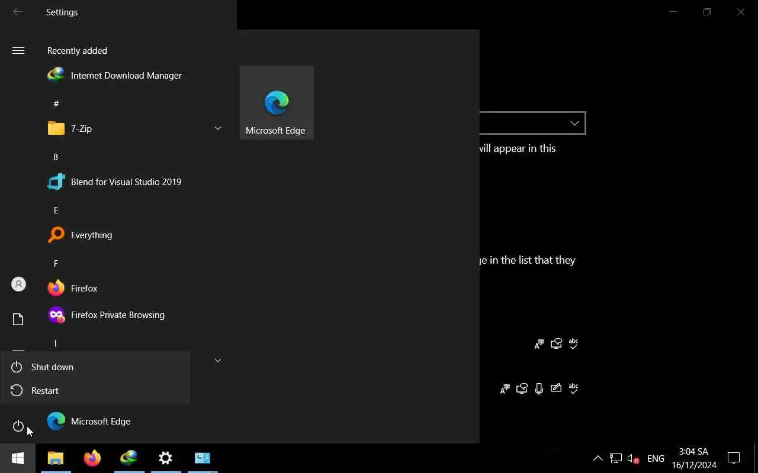Click the E letter group header
The height and width of the screenshot is (473, 758).
tap(56, 210)
